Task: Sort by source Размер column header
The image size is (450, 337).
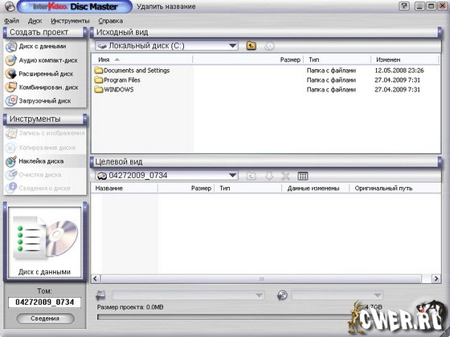Action: click(248, 59)
